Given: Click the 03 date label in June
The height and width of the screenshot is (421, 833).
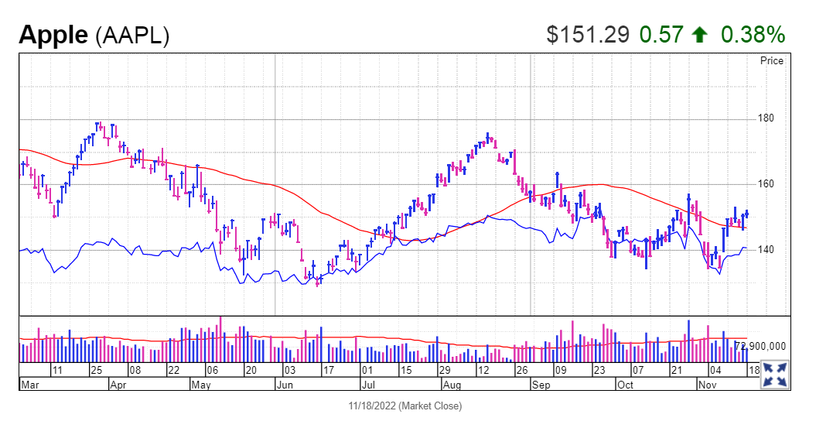Looking at the screenshot, I should click(289, 370).
